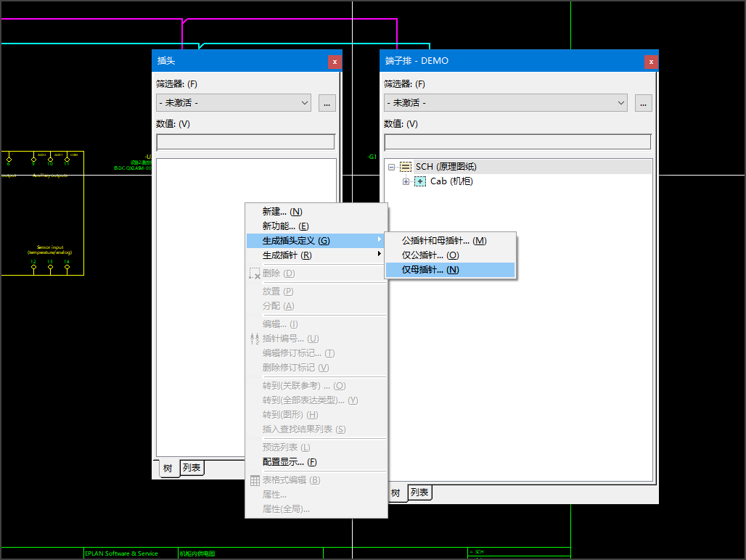
Task: Switch to 列表 tab in 端子排 window
Action: (419, 493)
